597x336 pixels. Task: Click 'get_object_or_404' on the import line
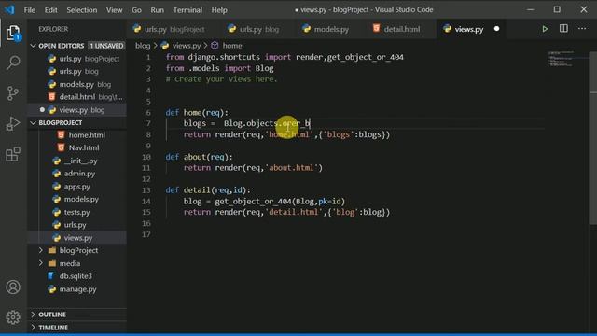[x=365, y=57]
